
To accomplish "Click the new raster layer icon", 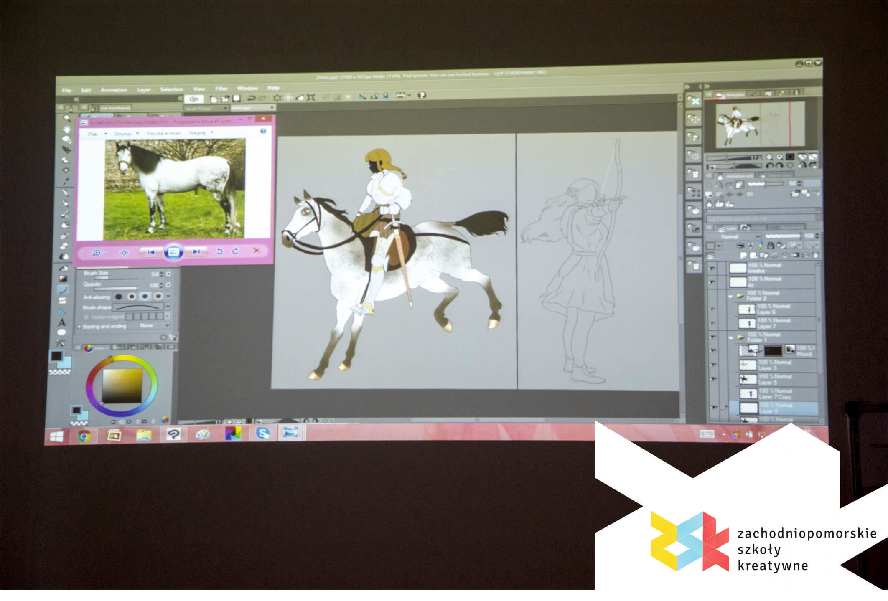I will [743, 255].
